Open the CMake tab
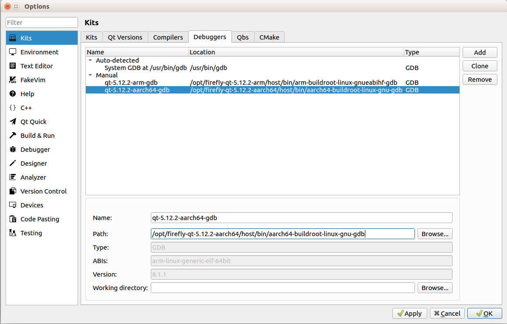507x324 pixels. click(269, 37)
